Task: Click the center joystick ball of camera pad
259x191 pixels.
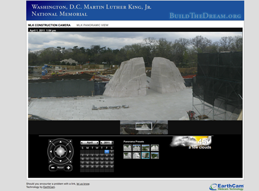Action: tap(61, 151)
